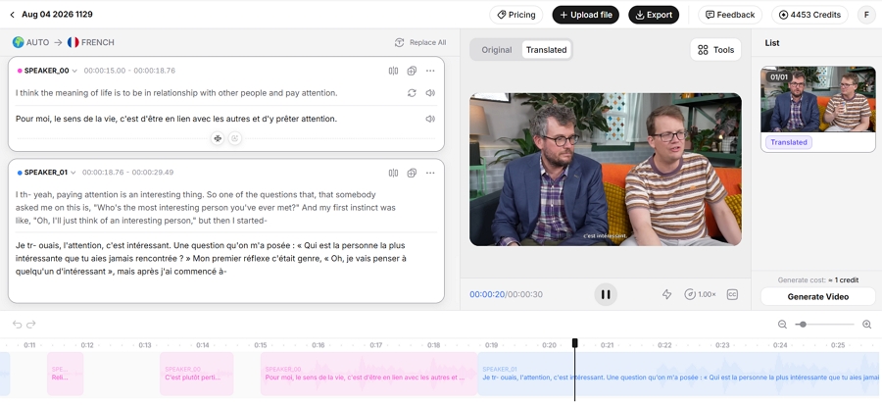Expand SPEAKER_00 speaker dropdown
The height and width of the screenshot is (405, 882).
(74, 71)
